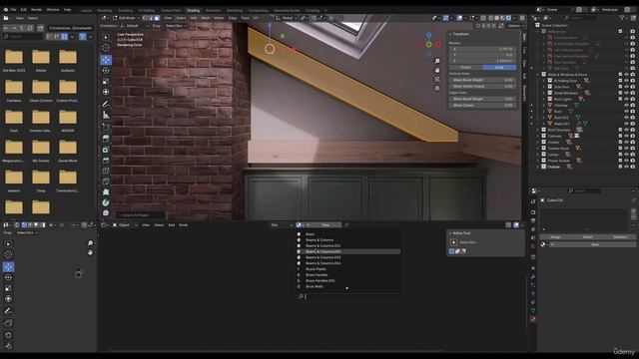Select rendered viewport shading mode
Viewport: 639px width, 359px height.
tap(508, 18)
